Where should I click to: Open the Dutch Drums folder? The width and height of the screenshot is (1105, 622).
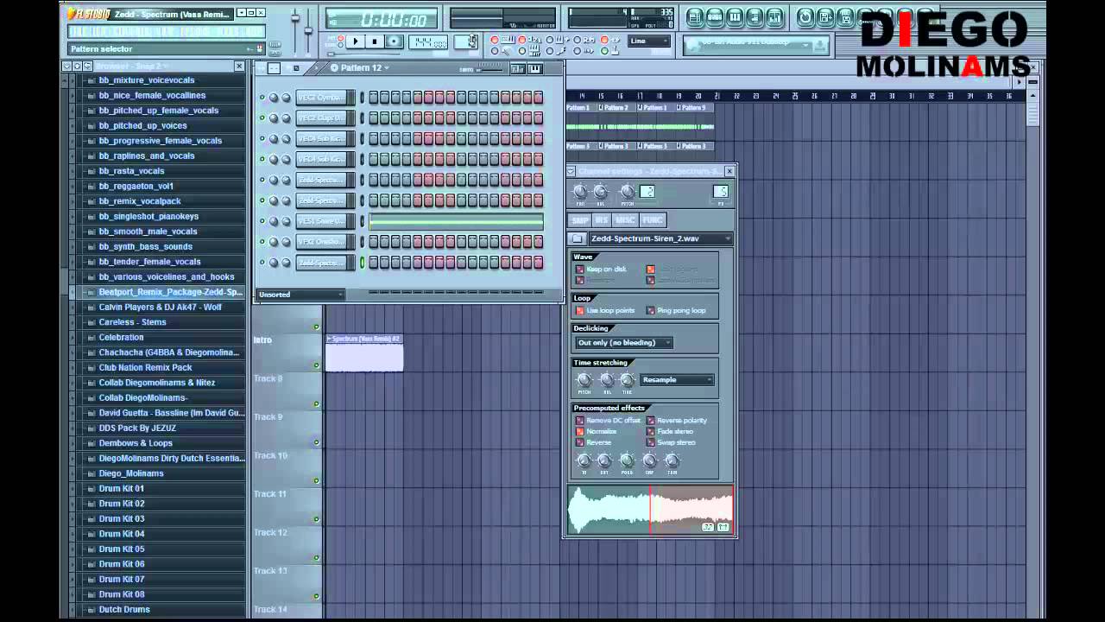coord(124,610)
